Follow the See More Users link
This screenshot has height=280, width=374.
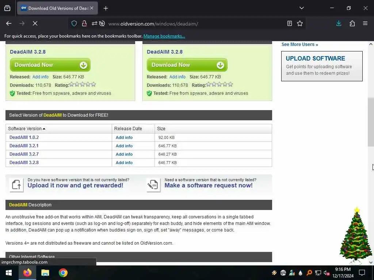299,44
